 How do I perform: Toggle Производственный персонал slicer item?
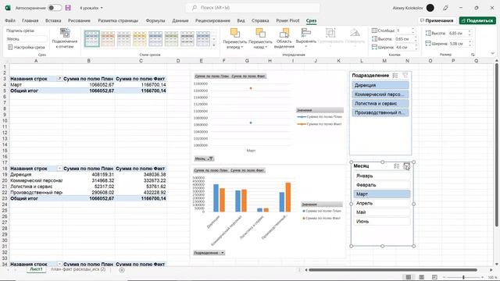click(380, 112)
